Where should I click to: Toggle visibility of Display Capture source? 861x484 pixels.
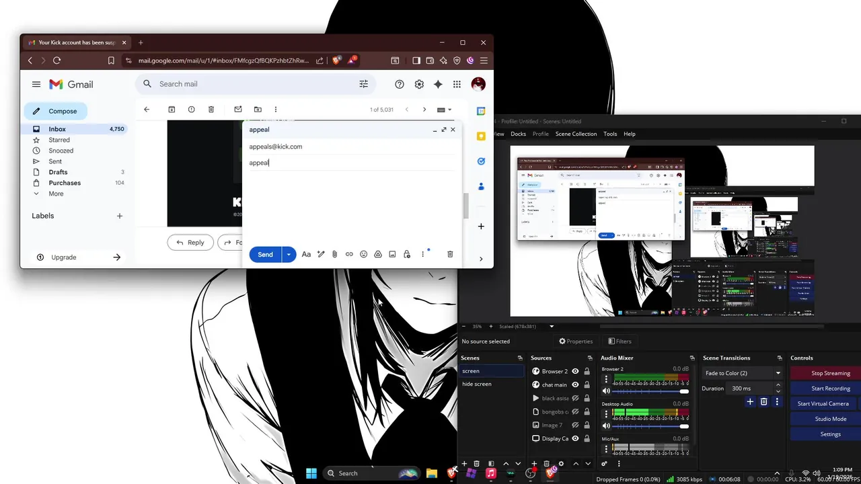pos(575,438)
